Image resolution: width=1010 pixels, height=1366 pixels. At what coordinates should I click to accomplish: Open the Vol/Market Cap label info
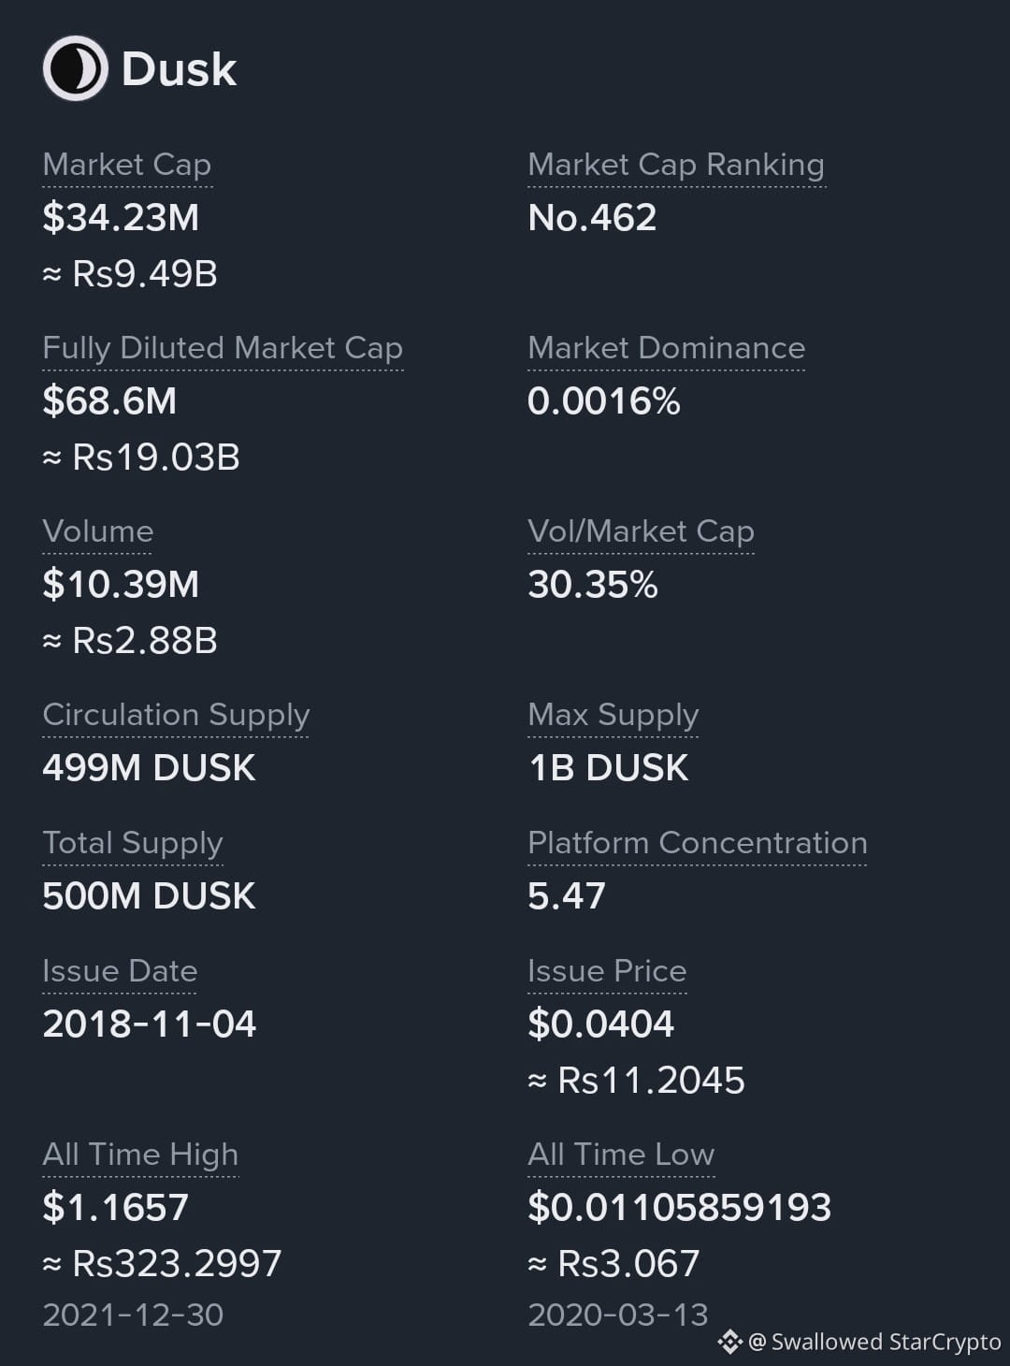point(641,531)
